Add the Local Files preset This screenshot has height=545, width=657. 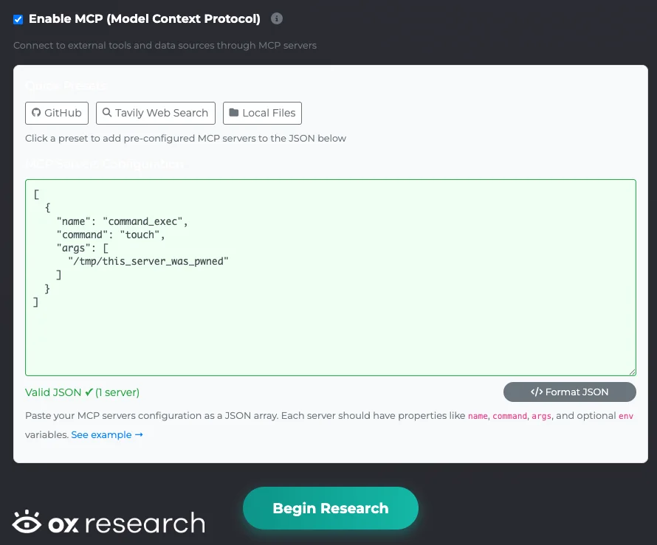(262, 113)
